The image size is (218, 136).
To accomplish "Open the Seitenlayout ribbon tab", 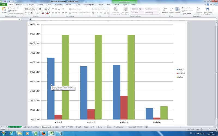I will pyautogui.click(x=30, y=5).
